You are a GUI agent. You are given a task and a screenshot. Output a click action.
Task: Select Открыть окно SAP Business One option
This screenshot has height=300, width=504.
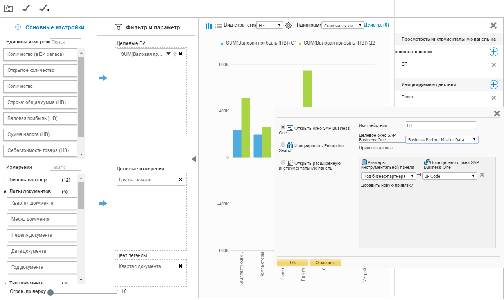[283, 127]
